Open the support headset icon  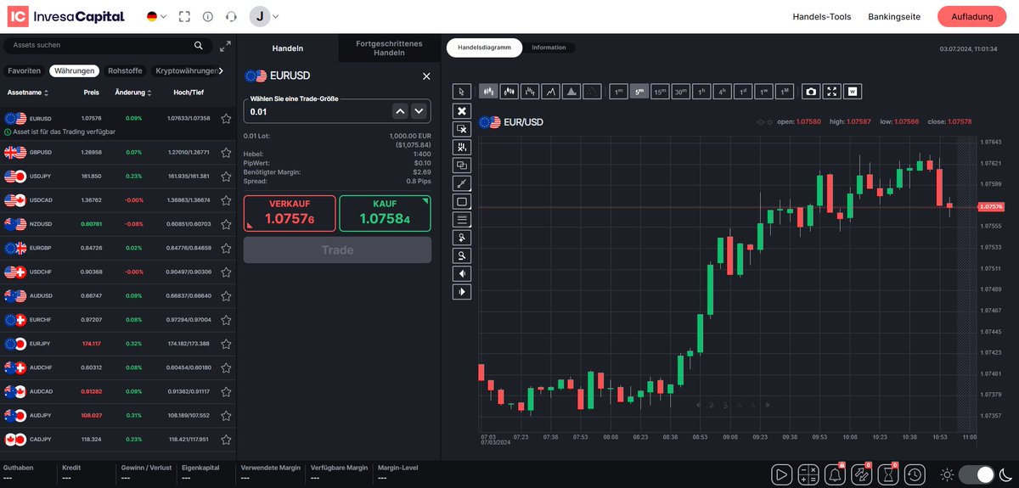pyautogui.click(x=231, y=17)
